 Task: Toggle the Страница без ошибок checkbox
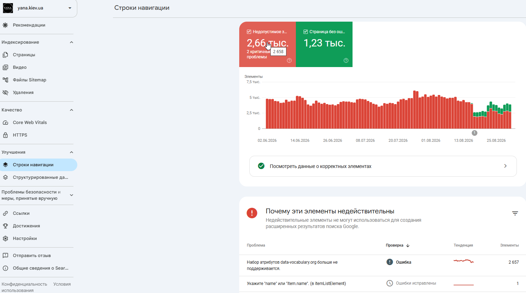click(306, 32)
